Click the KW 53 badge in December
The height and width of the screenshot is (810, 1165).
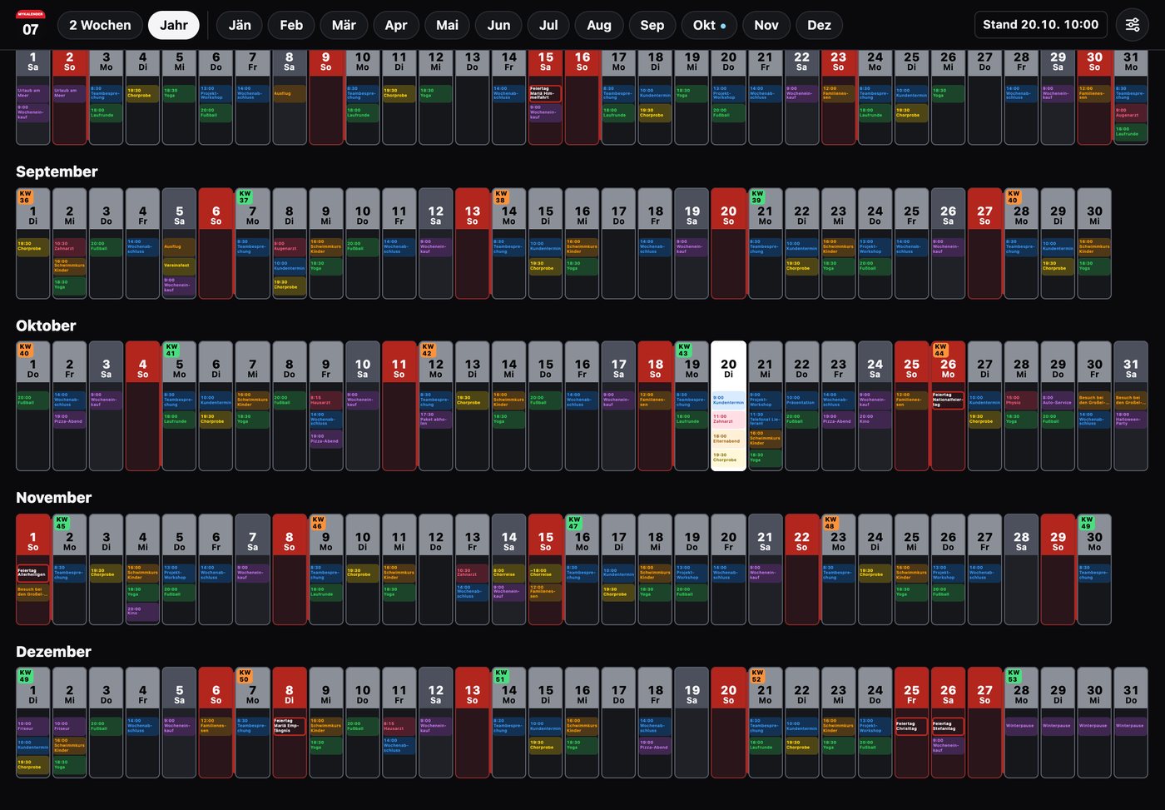[x=1014, y=676]
